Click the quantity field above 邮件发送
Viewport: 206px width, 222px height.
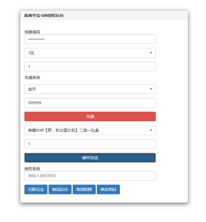pyautogui.click(x=90, y=144)
